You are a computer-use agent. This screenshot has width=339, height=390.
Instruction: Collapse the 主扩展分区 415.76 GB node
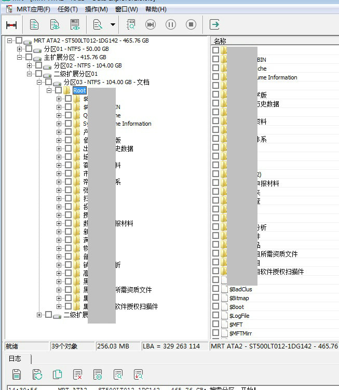pos(19,57)
